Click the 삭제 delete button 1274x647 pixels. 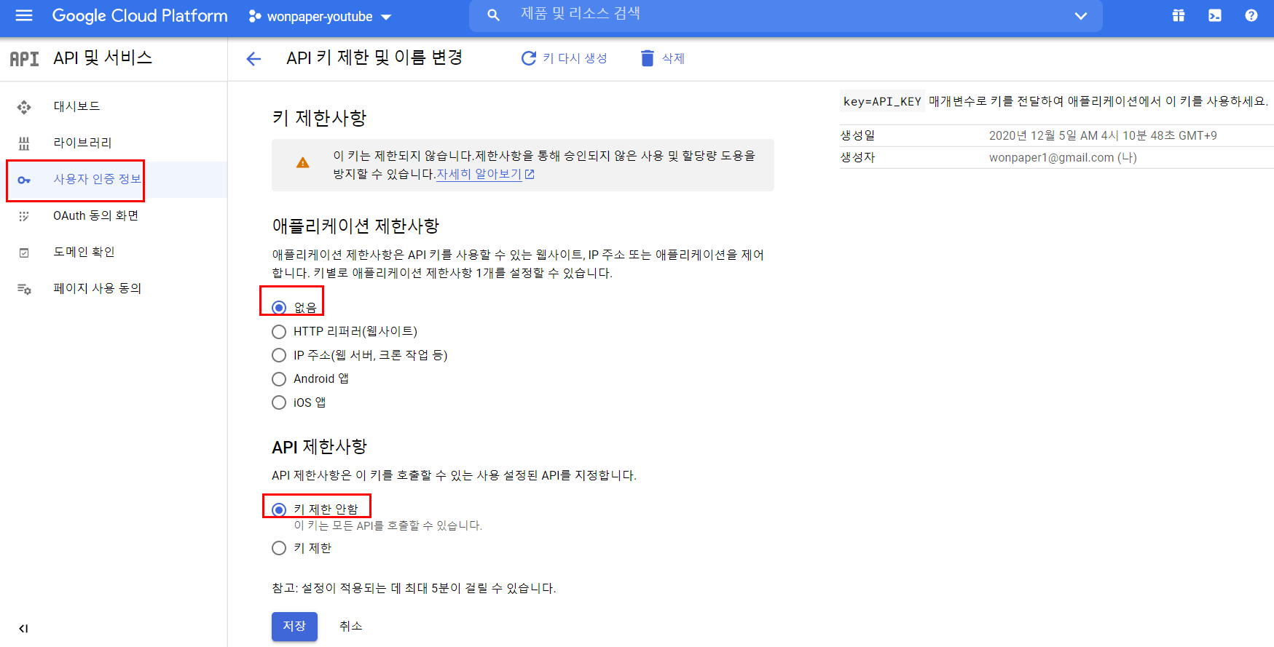662,58
